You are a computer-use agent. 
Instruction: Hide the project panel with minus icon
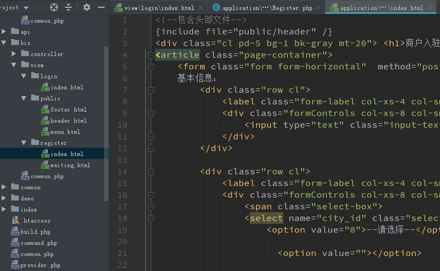(x=101, y=7)
